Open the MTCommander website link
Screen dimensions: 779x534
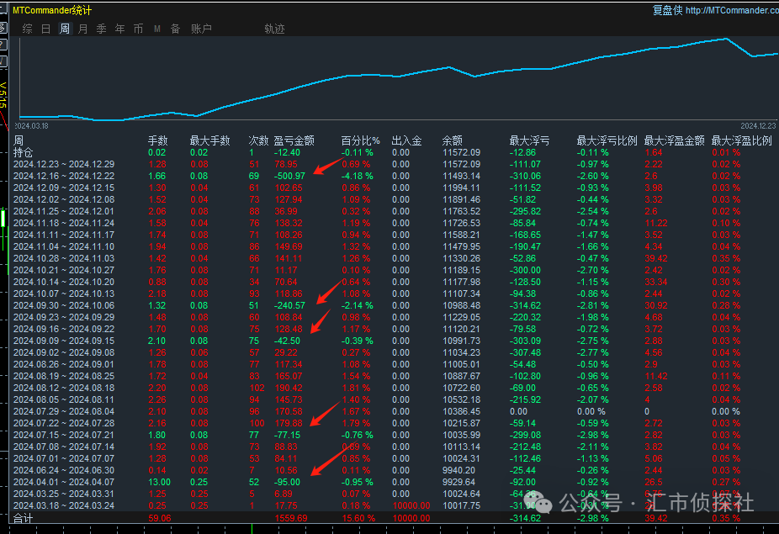click(x=732, y=10)
